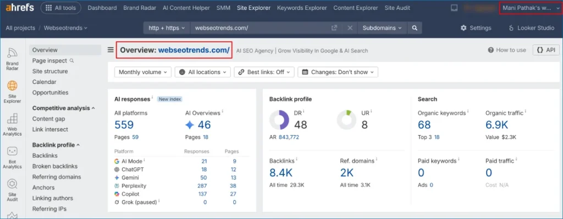Select Site Audit sidebar icon
Viewport: 563px width, 219px height.
12,190
